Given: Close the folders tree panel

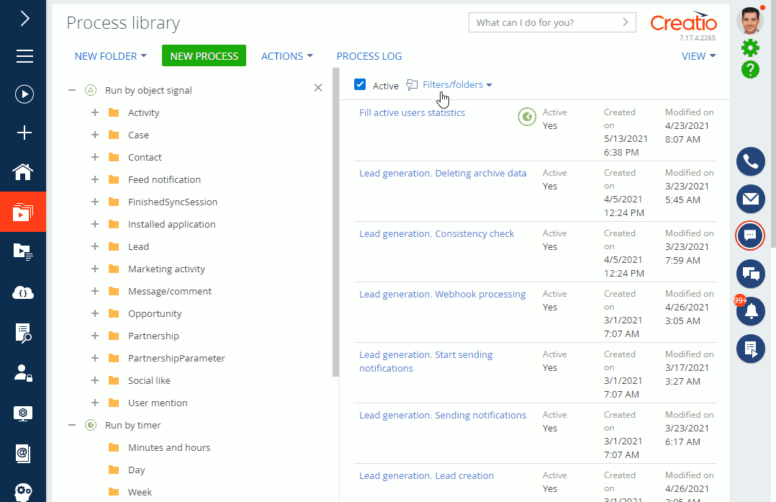Looking at the screenshot, I should pos(318,88).
